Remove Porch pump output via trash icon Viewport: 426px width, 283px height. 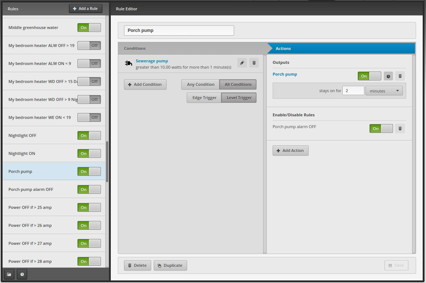click(x=400, y=76)
